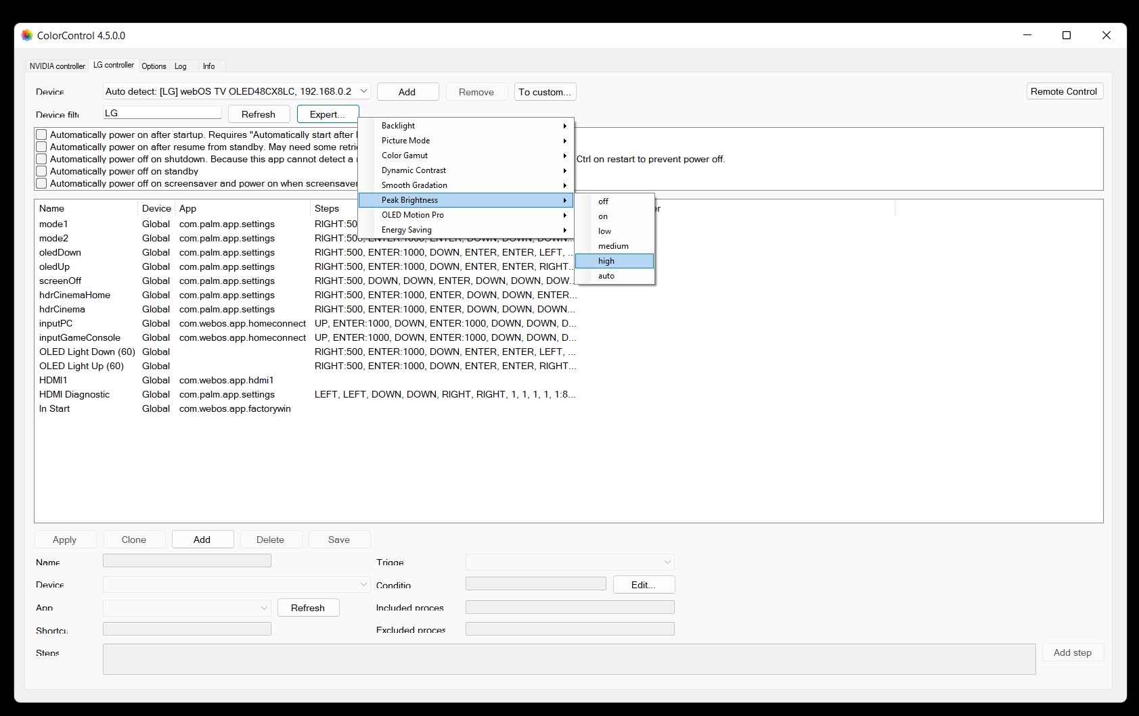Click the Save preset button

pyautogui.click(x=339, y=540)
